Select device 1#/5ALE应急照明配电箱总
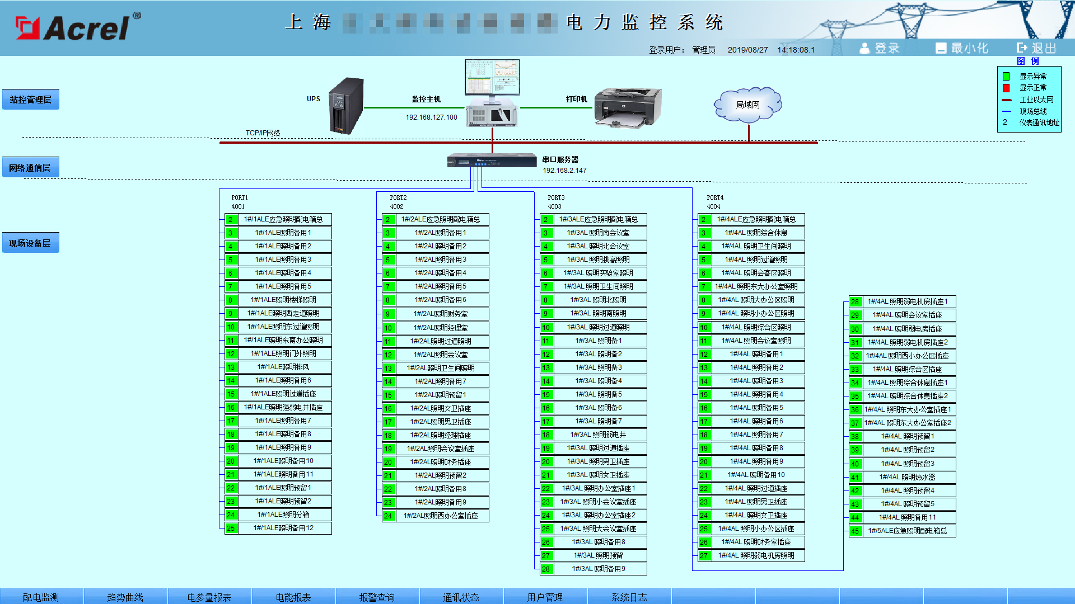Image resolution: width=1075 pixels, height=604 pixels. 908,531
